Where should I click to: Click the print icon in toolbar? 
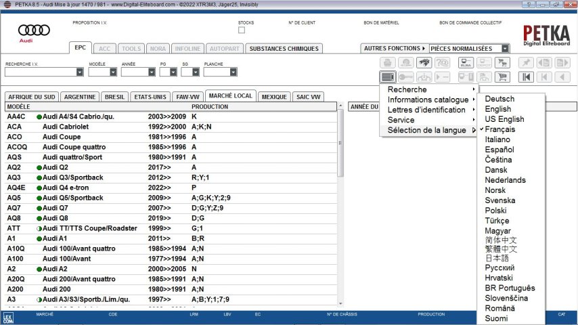click(x=387, y=63)
